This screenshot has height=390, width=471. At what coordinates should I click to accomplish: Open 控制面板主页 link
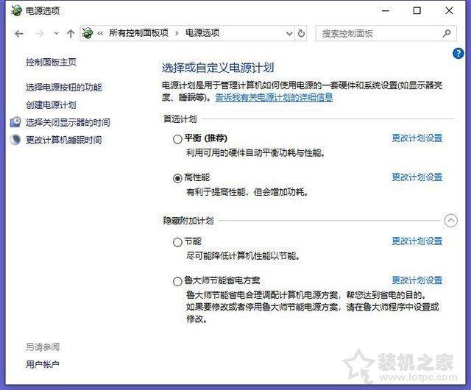click(x=51, y=63)
